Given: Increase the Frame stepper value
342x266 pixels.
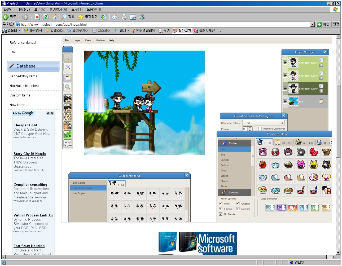Looking at the screenshot, I should coord(250,127).
